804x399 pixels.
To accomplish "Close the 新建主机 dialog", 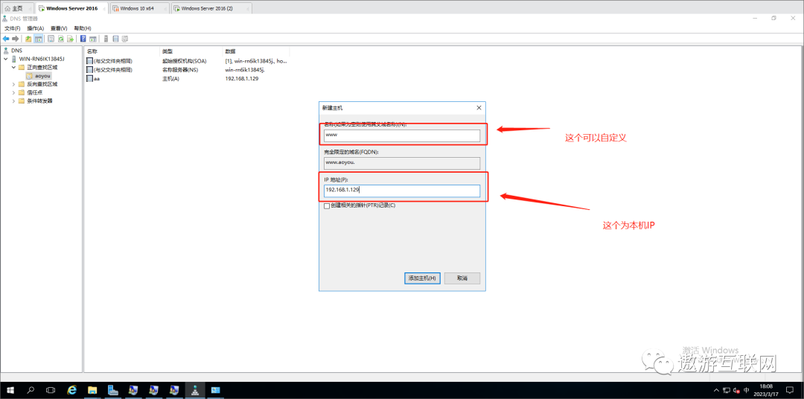I will pyautogui.click(x=479, y=108).
